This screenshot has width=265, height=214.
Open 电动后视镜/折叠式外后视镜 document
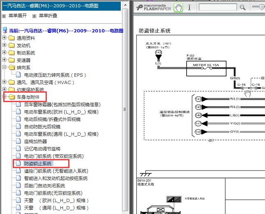click(52, 119)
